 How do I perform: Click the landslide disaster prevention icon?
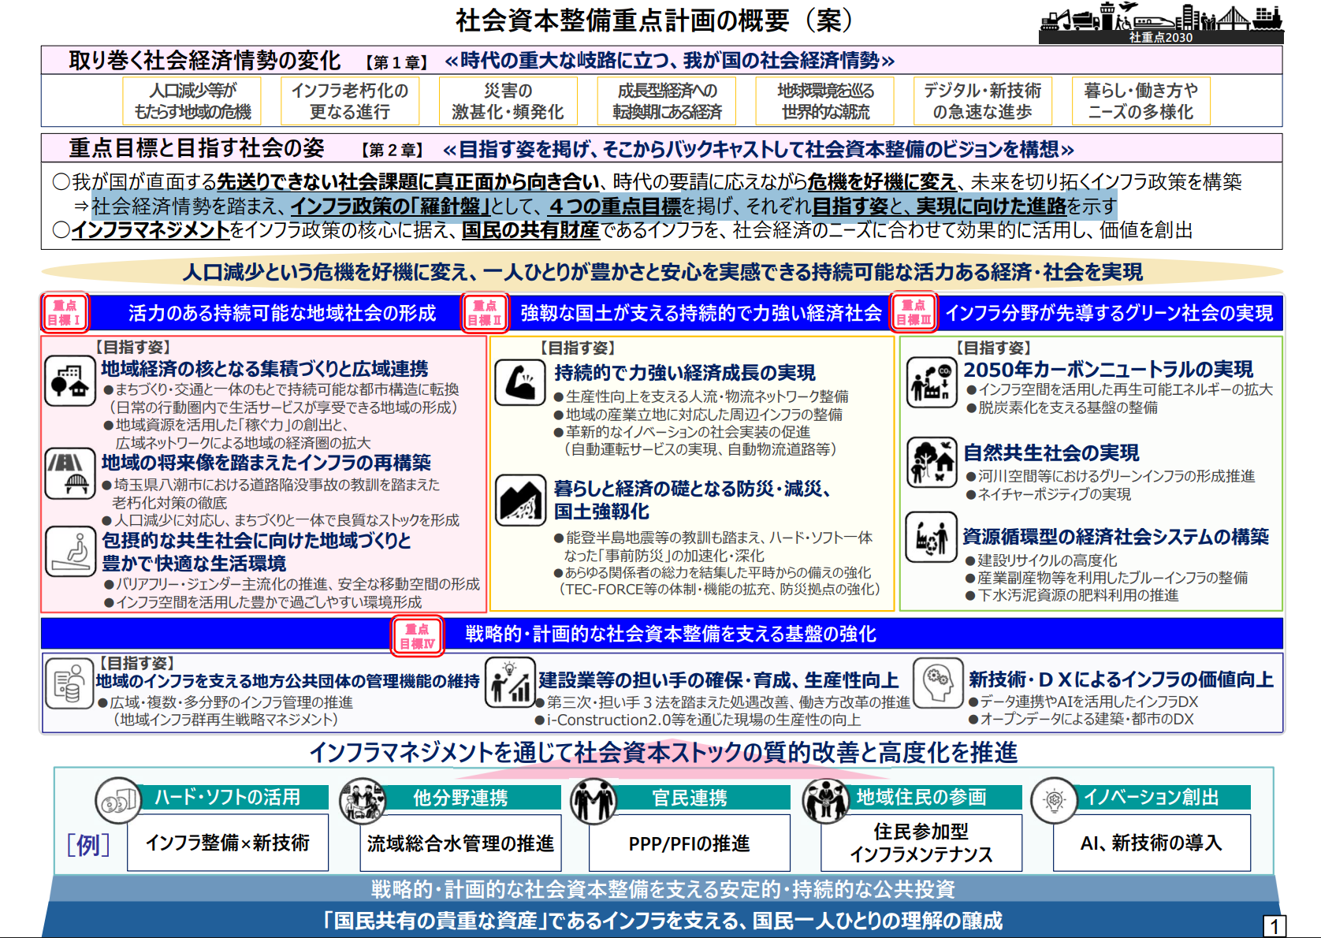520,501
